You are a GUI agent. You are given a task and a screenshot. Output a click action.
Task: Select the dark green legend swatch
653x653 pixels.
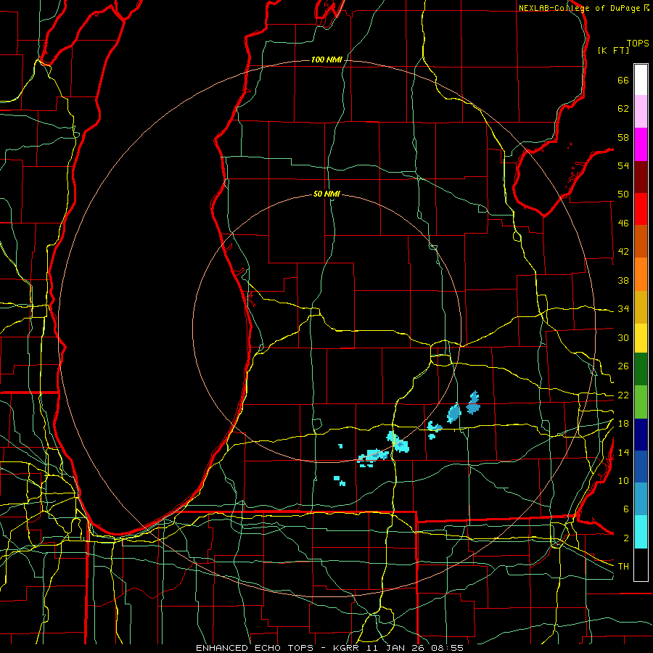click(641, 369)
